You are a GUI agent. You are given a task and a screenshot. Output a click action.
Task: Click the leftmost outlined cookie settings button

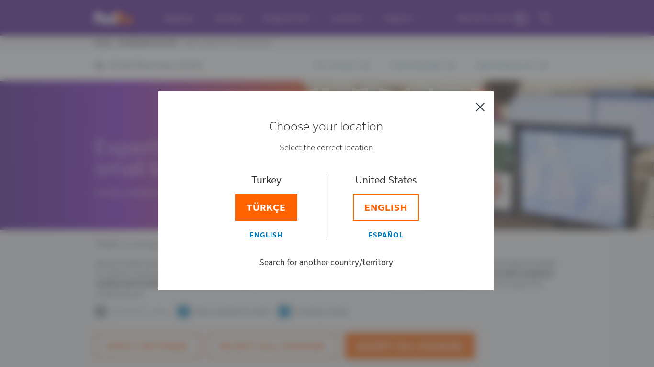pos(147,346)
